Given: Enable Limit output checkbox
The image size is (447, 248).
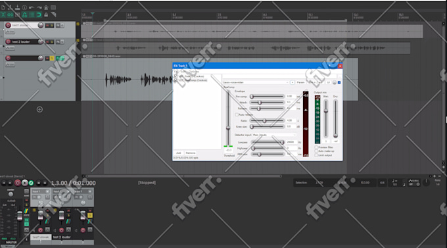Looking at the screenshot, I should (x=316, y=155).
